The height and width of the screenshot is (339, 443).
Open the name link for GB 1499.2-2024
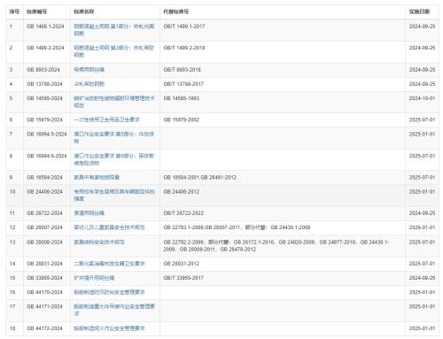tap(114, 51)
